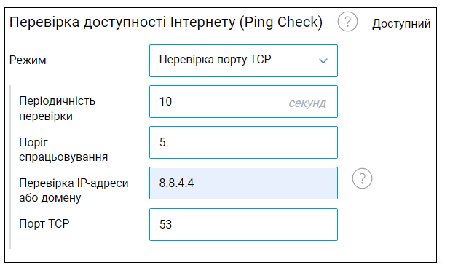Select the Поріг спрацьовування field containing 5

pyautogui.click(x=243, y=143)
